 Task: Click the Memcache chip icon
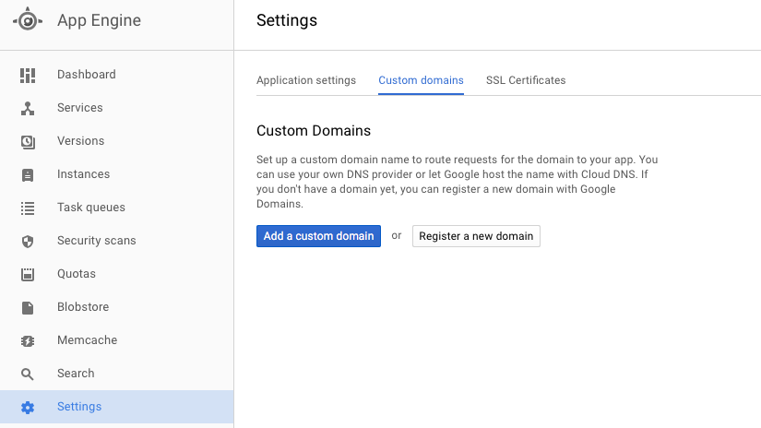[x=28, y=341]
